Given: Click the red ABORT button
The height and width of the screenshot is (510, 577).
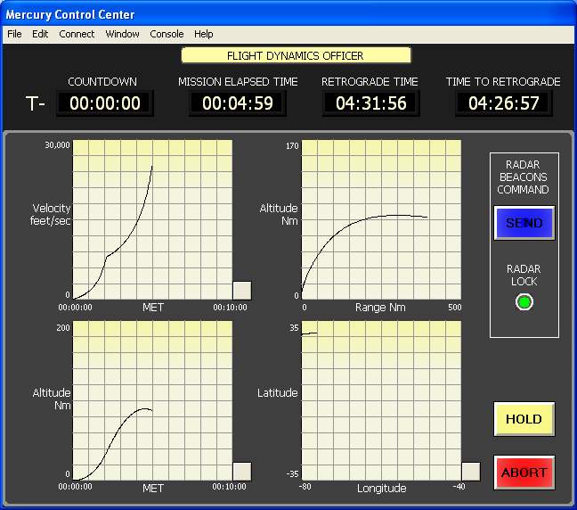Looking at the screenshot, I should coord(524,473).
